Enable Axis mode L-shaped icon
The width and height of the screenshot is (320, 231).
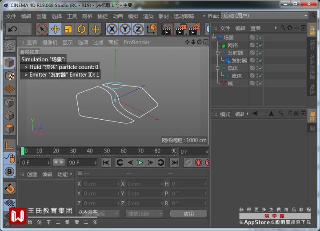click(9, 145)
